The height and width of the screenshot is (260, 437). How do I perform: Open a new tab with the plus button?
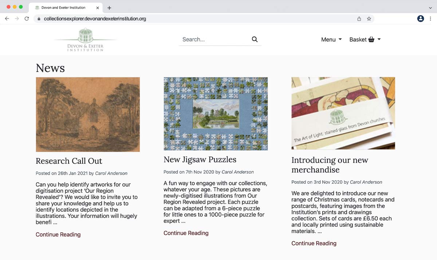click(x=109, y=8)
